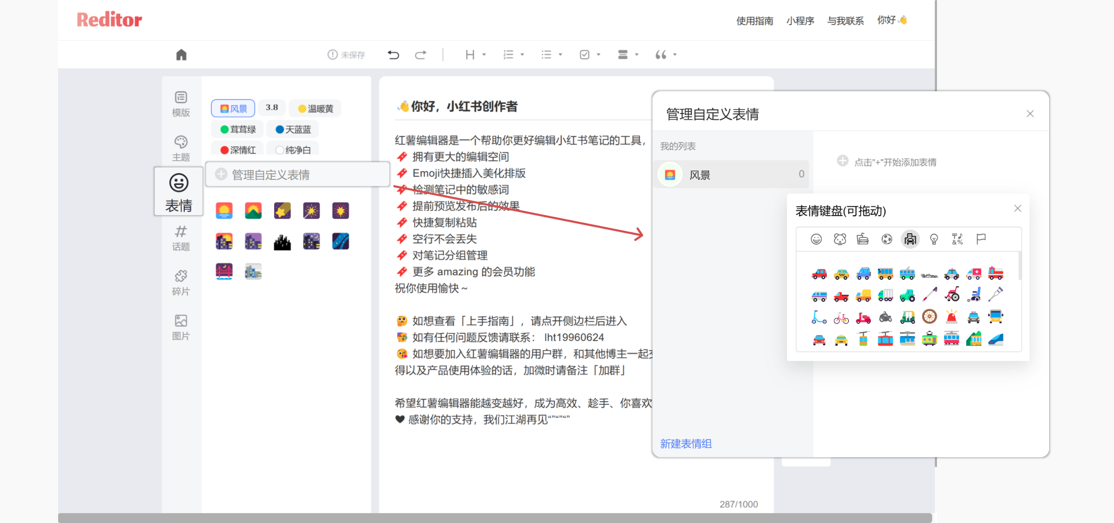This screenshot has width=1114, height=523.
Task: Insert the foggy city emoji
Action: pos(253,271)
